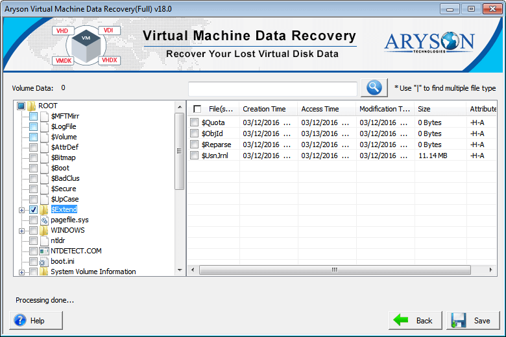Click the $LogFile file icon
This screenshot has width=506, height=337.
click(x=45, y=126)
